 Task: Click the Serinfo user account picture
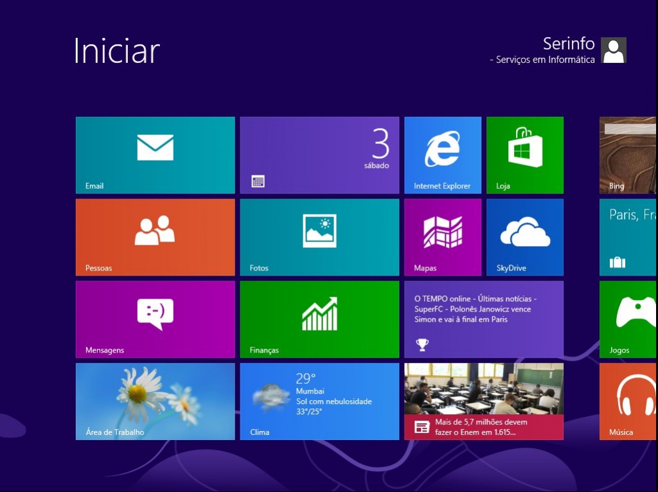(x=613, y=50)
